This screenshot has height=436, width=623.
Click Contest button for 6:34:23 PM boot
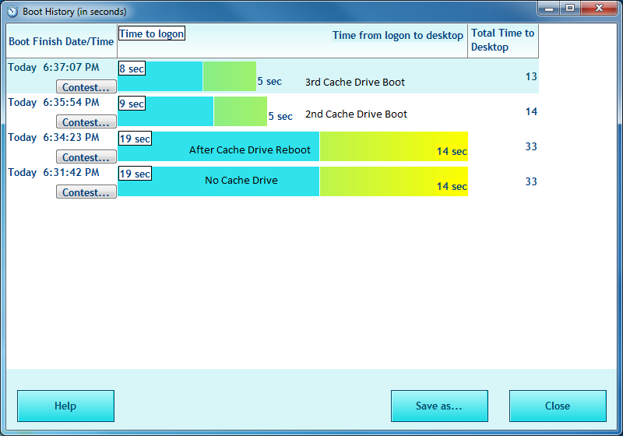[x=86, y=157]
